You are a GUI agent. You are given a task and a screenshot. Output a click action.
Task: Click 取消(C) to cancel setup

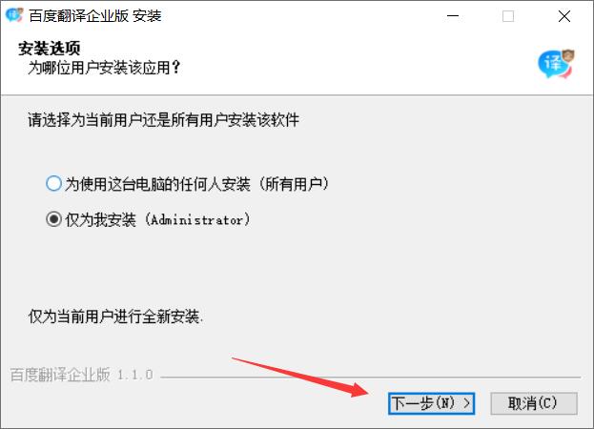534,403
